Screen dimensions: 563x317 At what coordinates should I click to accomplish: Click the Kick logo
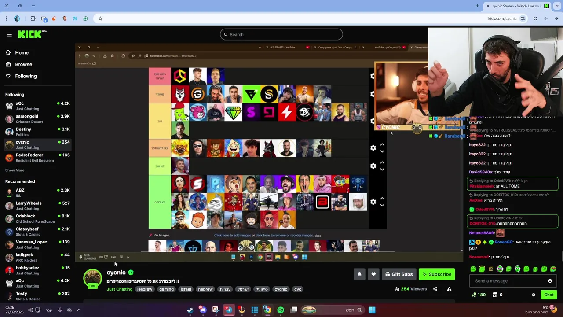[32, 34]
